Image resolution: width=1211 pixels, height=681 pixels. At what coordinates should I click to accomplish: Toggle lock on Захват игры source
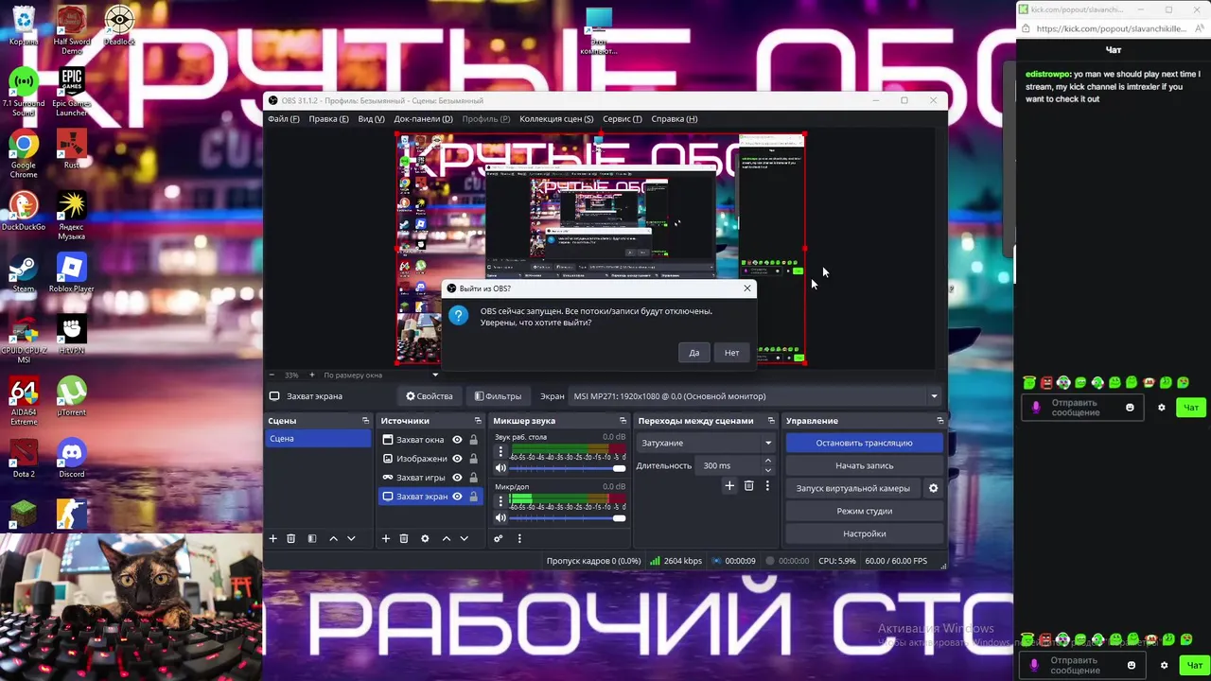click(473, 477)
